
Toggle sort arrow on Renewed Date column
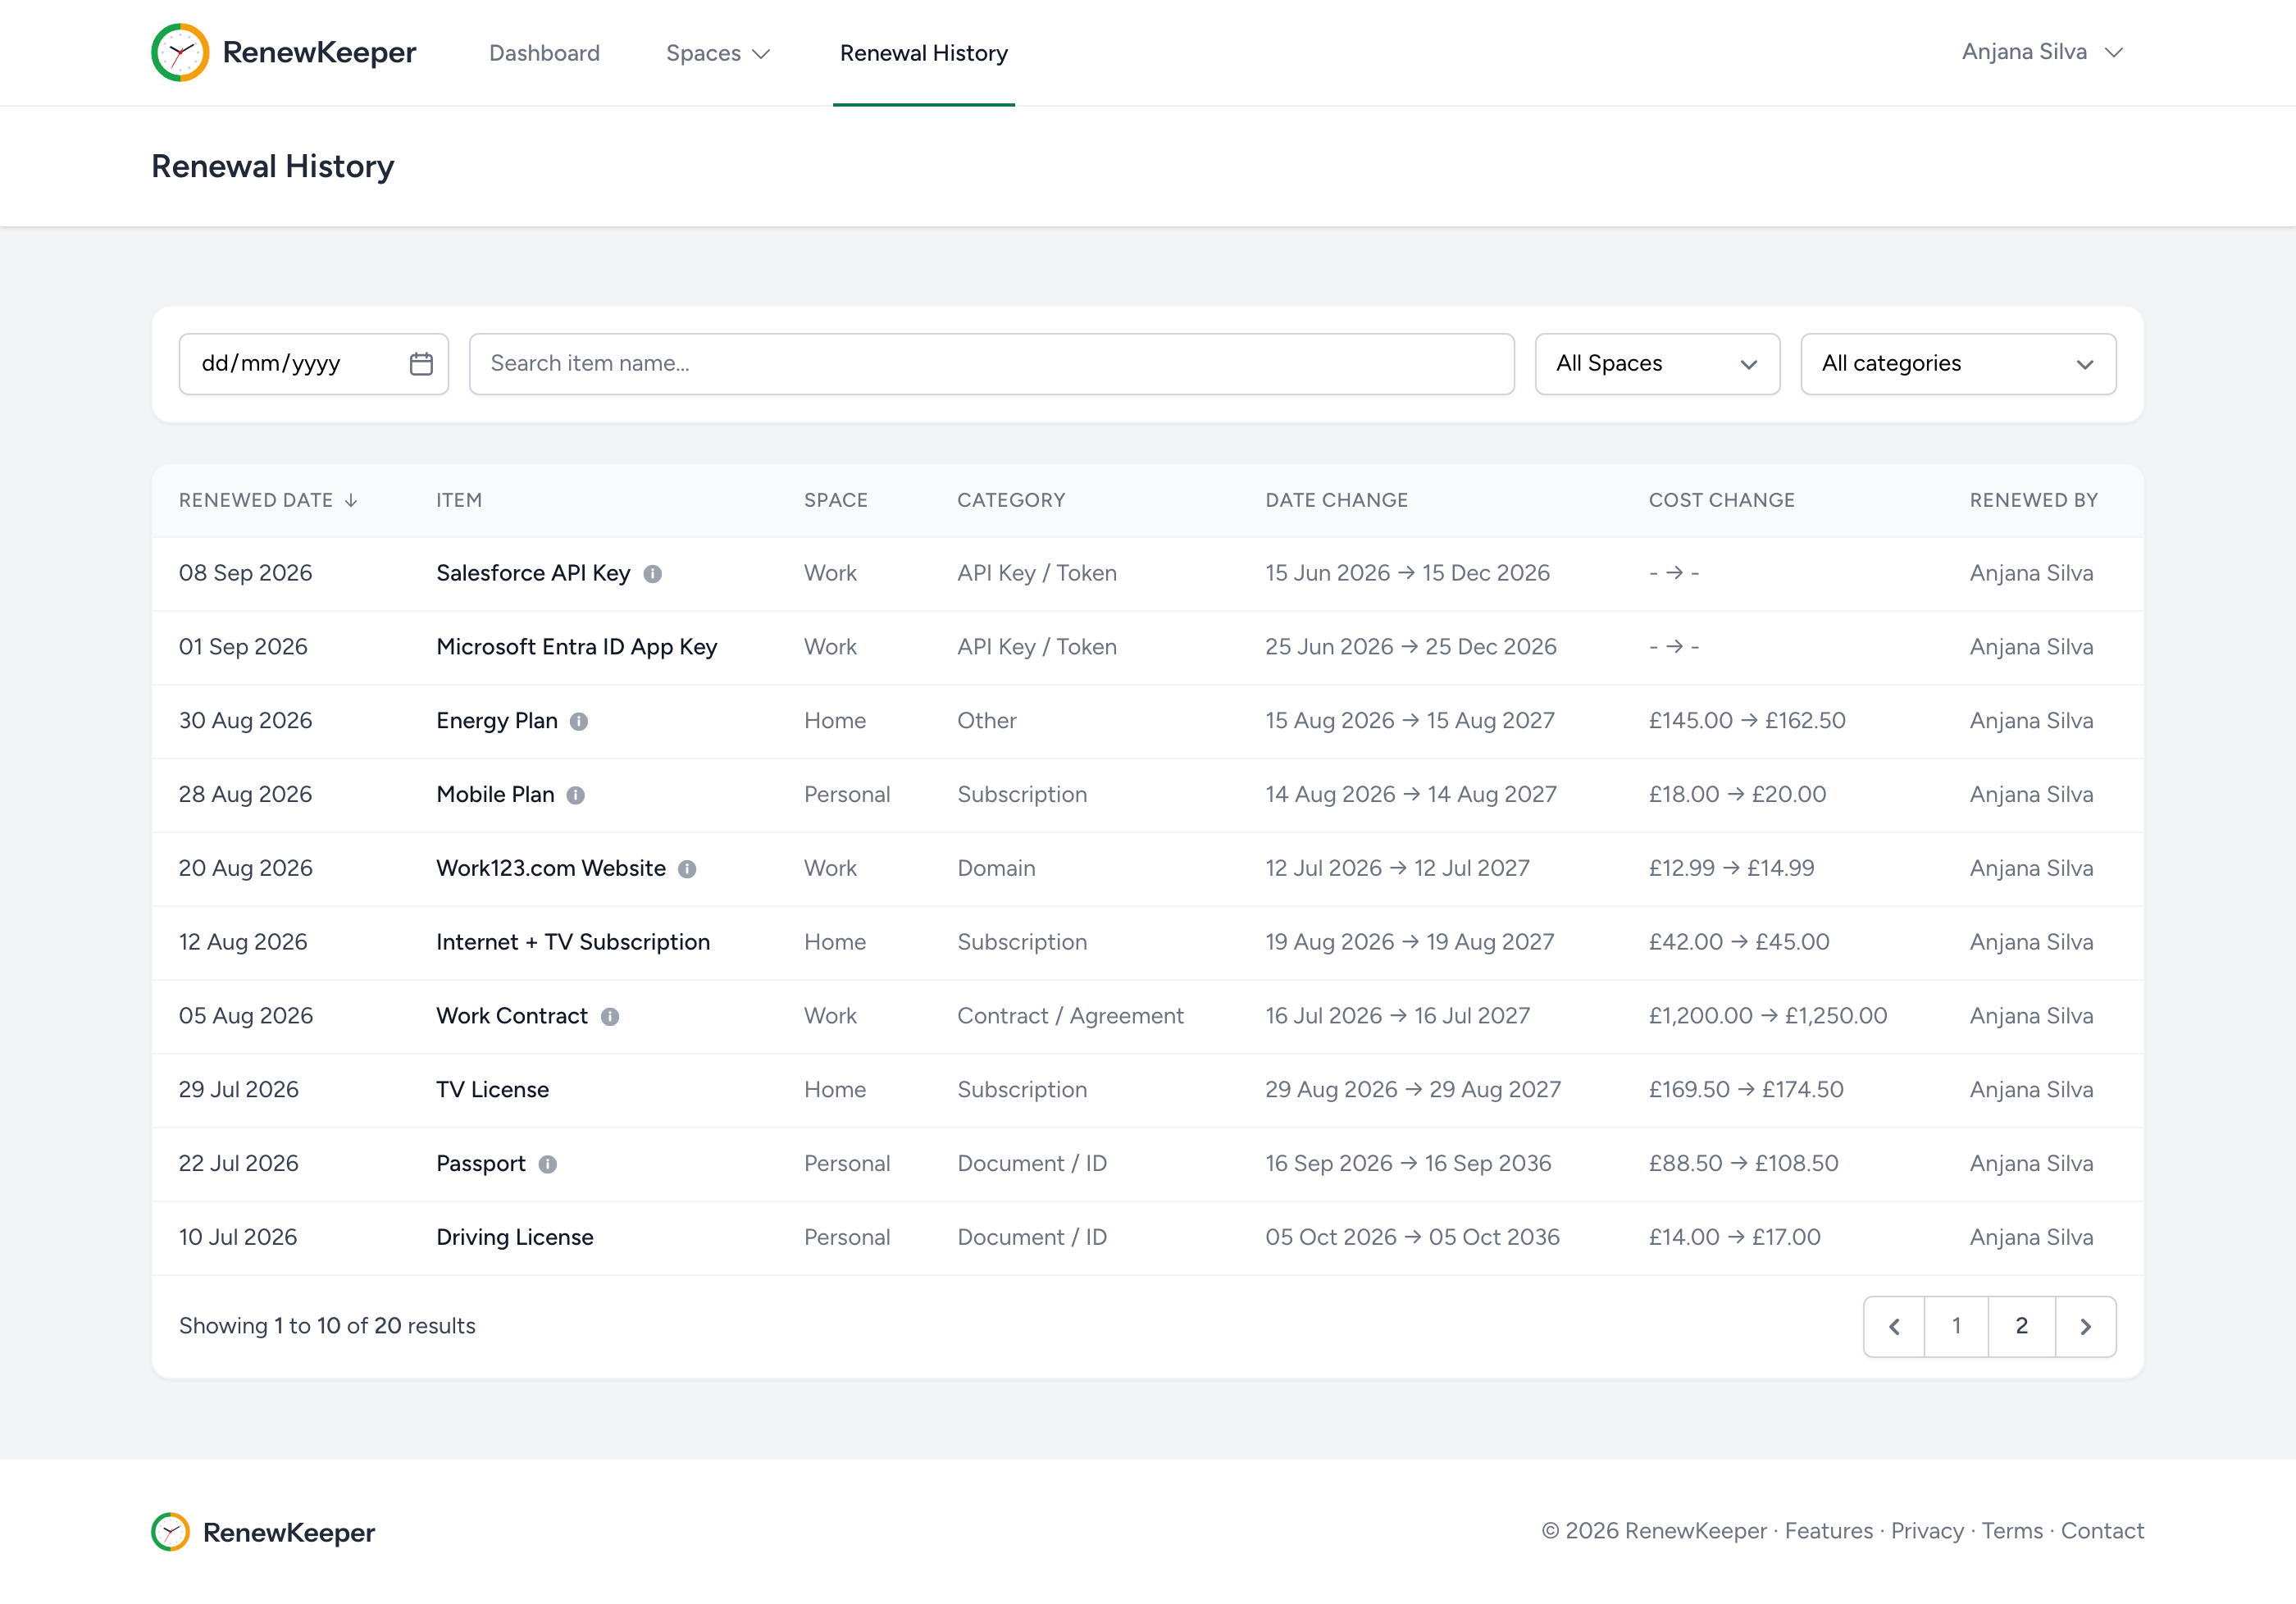pyautogui.click(x=351, y=501)
